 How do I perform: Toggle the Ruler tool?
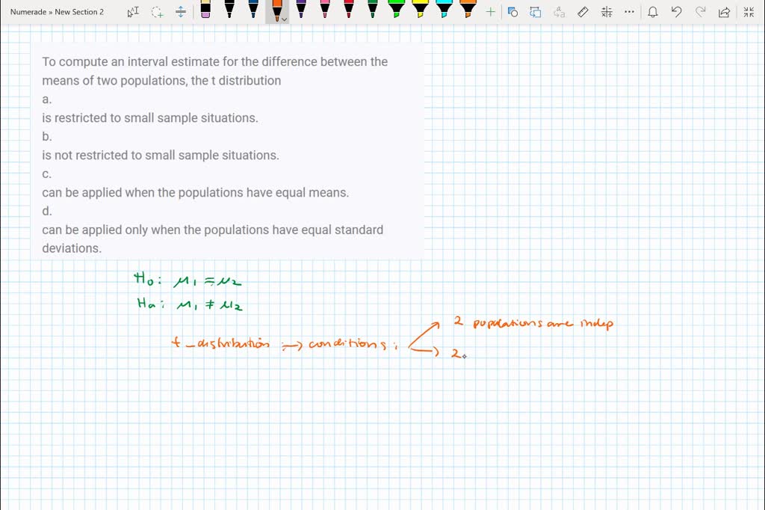tap(583, 12)
